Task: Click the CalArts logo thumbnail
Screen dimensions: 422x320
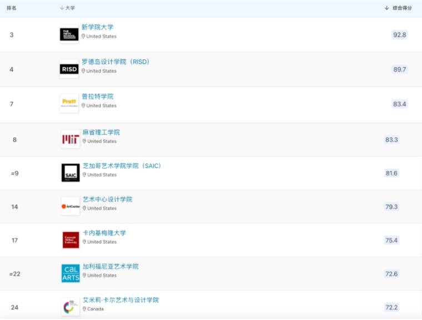Action: [x=71, y=273]
